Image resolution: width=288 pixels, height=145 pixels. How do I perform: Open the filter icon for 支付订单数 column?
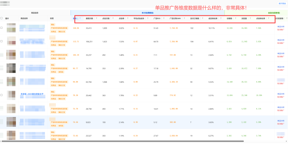coord(203,18)
